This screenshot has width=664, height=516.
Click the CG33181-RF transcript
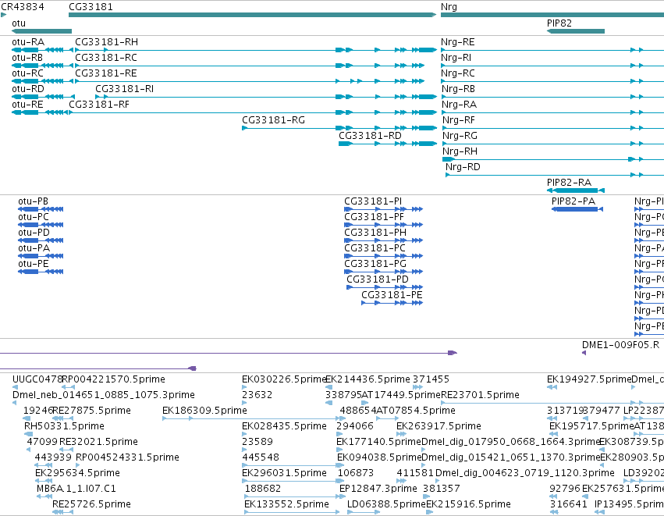[x=252, y=112]
